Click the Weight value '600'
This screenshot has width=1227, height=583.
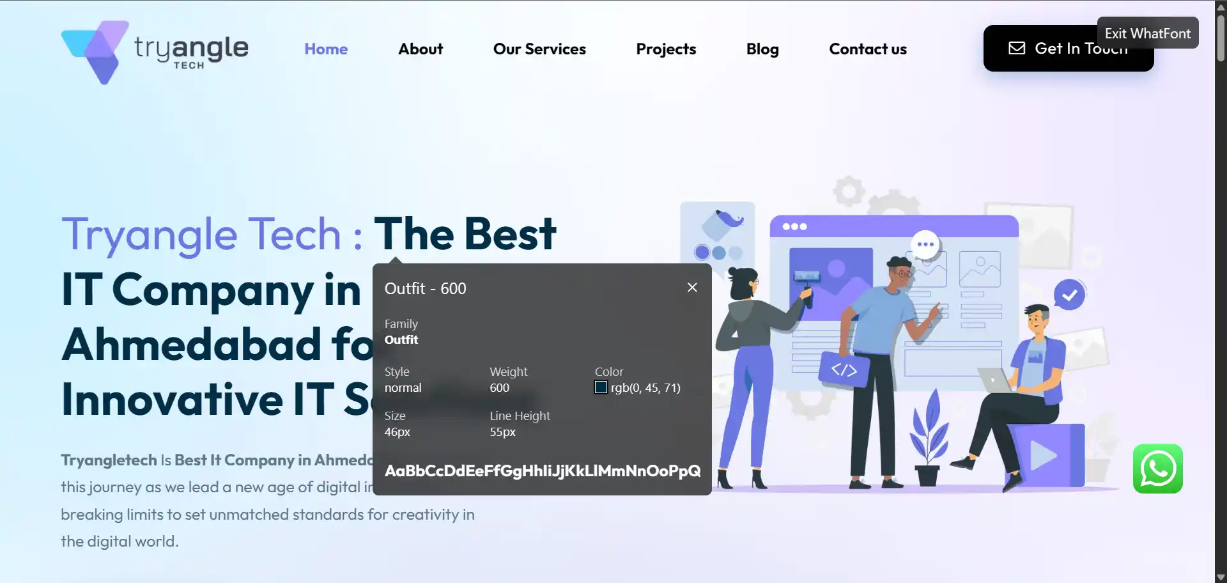499,388
